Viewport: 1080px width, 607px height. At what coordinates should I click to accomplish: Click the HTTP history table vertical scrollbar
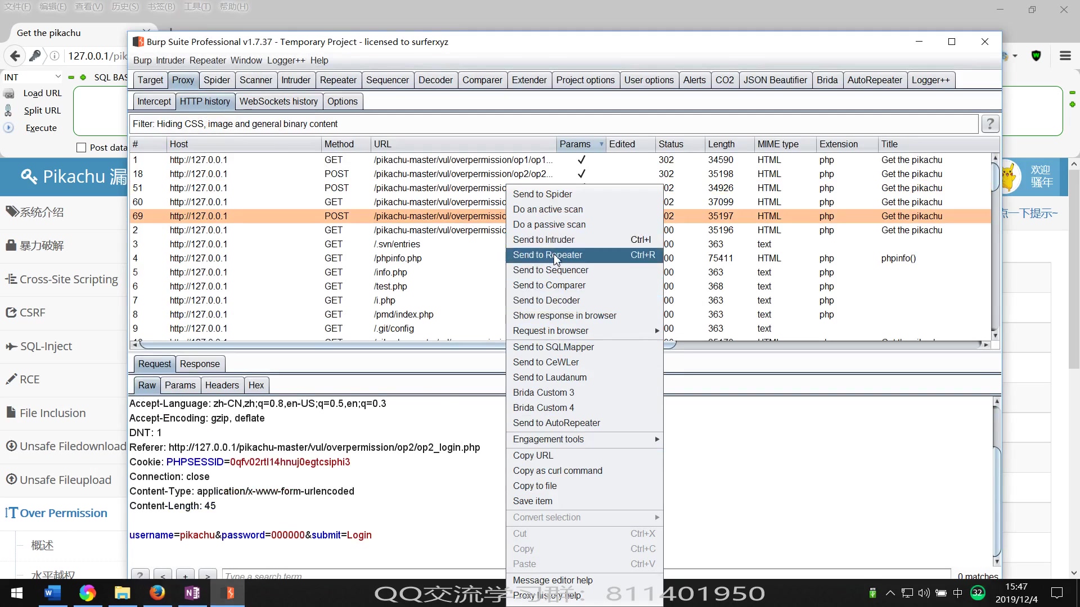(x=995, y=246)
